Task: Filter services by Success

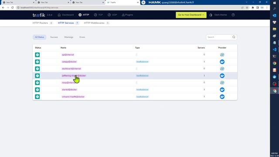Action: tap(54, 37)
